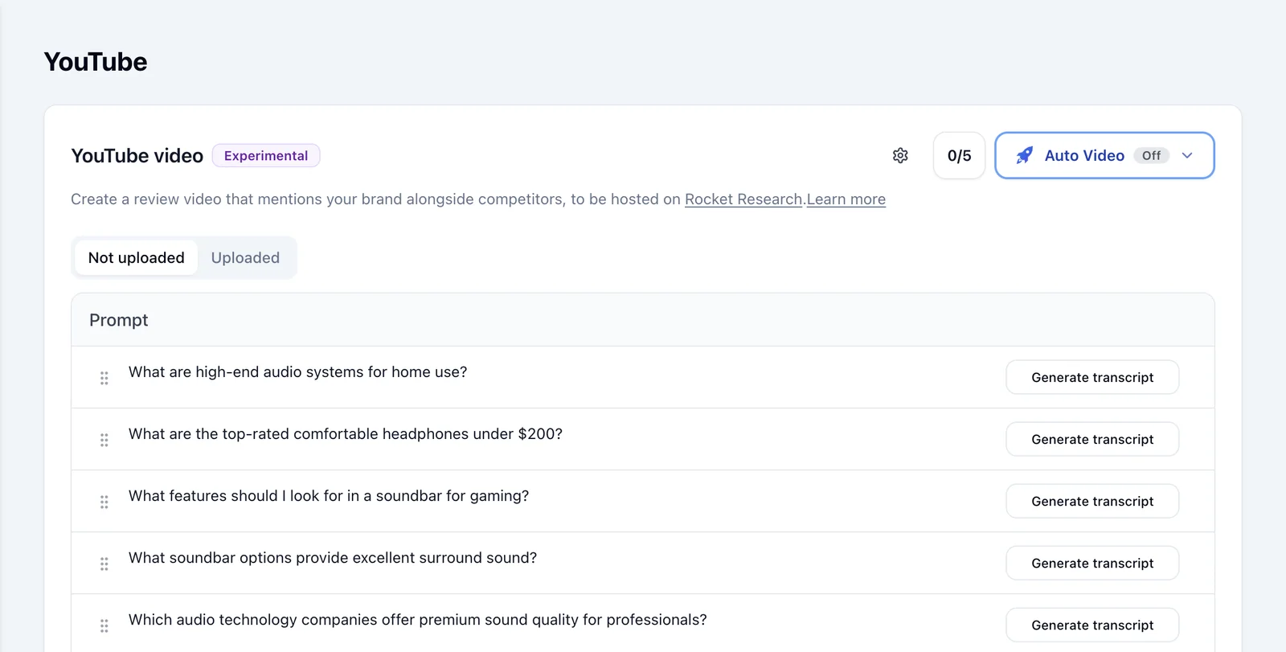Click the 0/5 usage counter

pos(959,155)
